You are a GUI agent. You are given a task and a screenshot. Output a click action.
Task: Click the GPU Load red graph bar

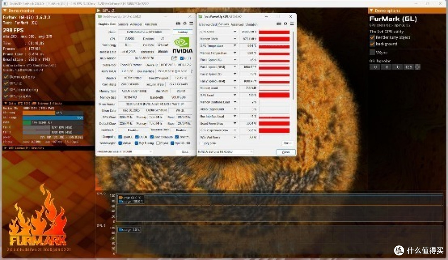[274, 95]
